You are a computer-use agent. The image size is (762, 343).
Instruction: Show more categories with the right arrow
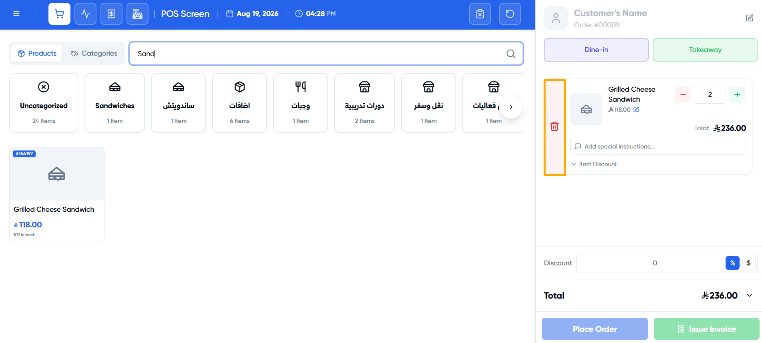click(511, 107)
